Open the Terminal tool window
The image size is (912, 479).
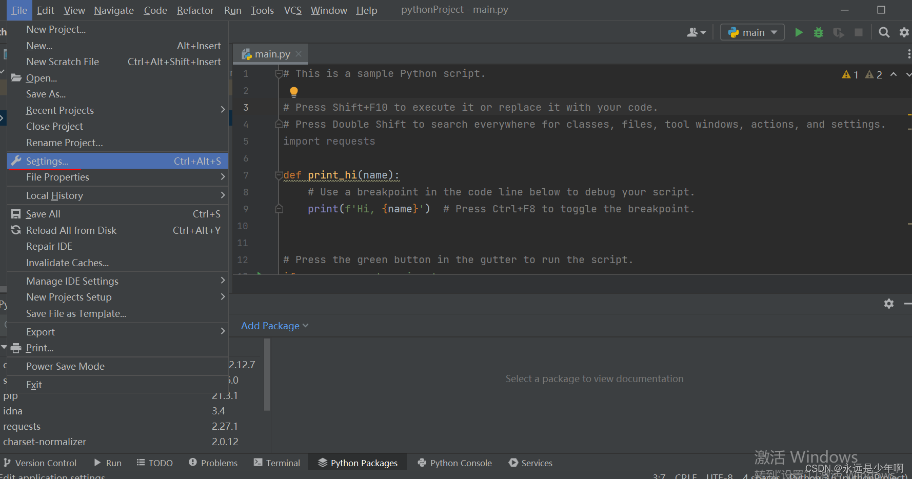(277, 463)
